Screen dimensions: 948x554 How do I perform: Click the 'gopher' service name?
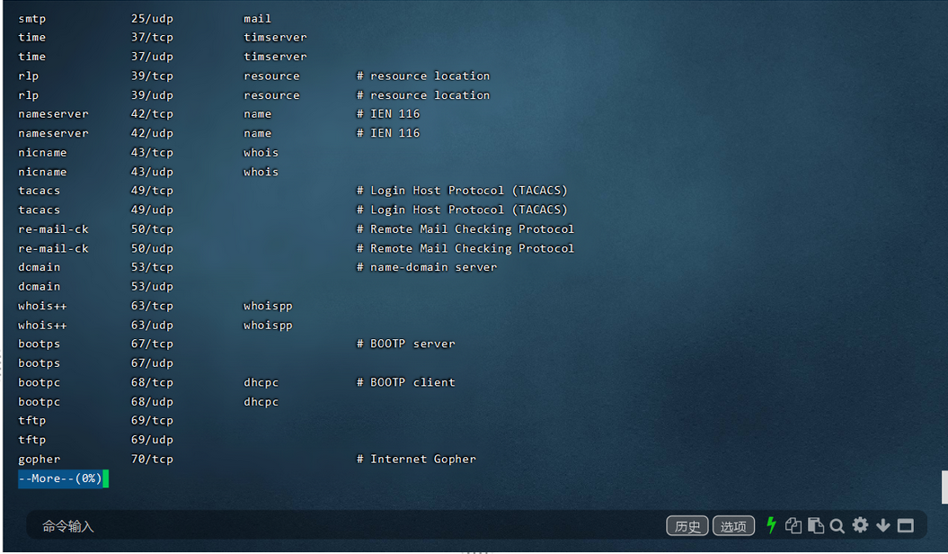click(x=40, y=460)
